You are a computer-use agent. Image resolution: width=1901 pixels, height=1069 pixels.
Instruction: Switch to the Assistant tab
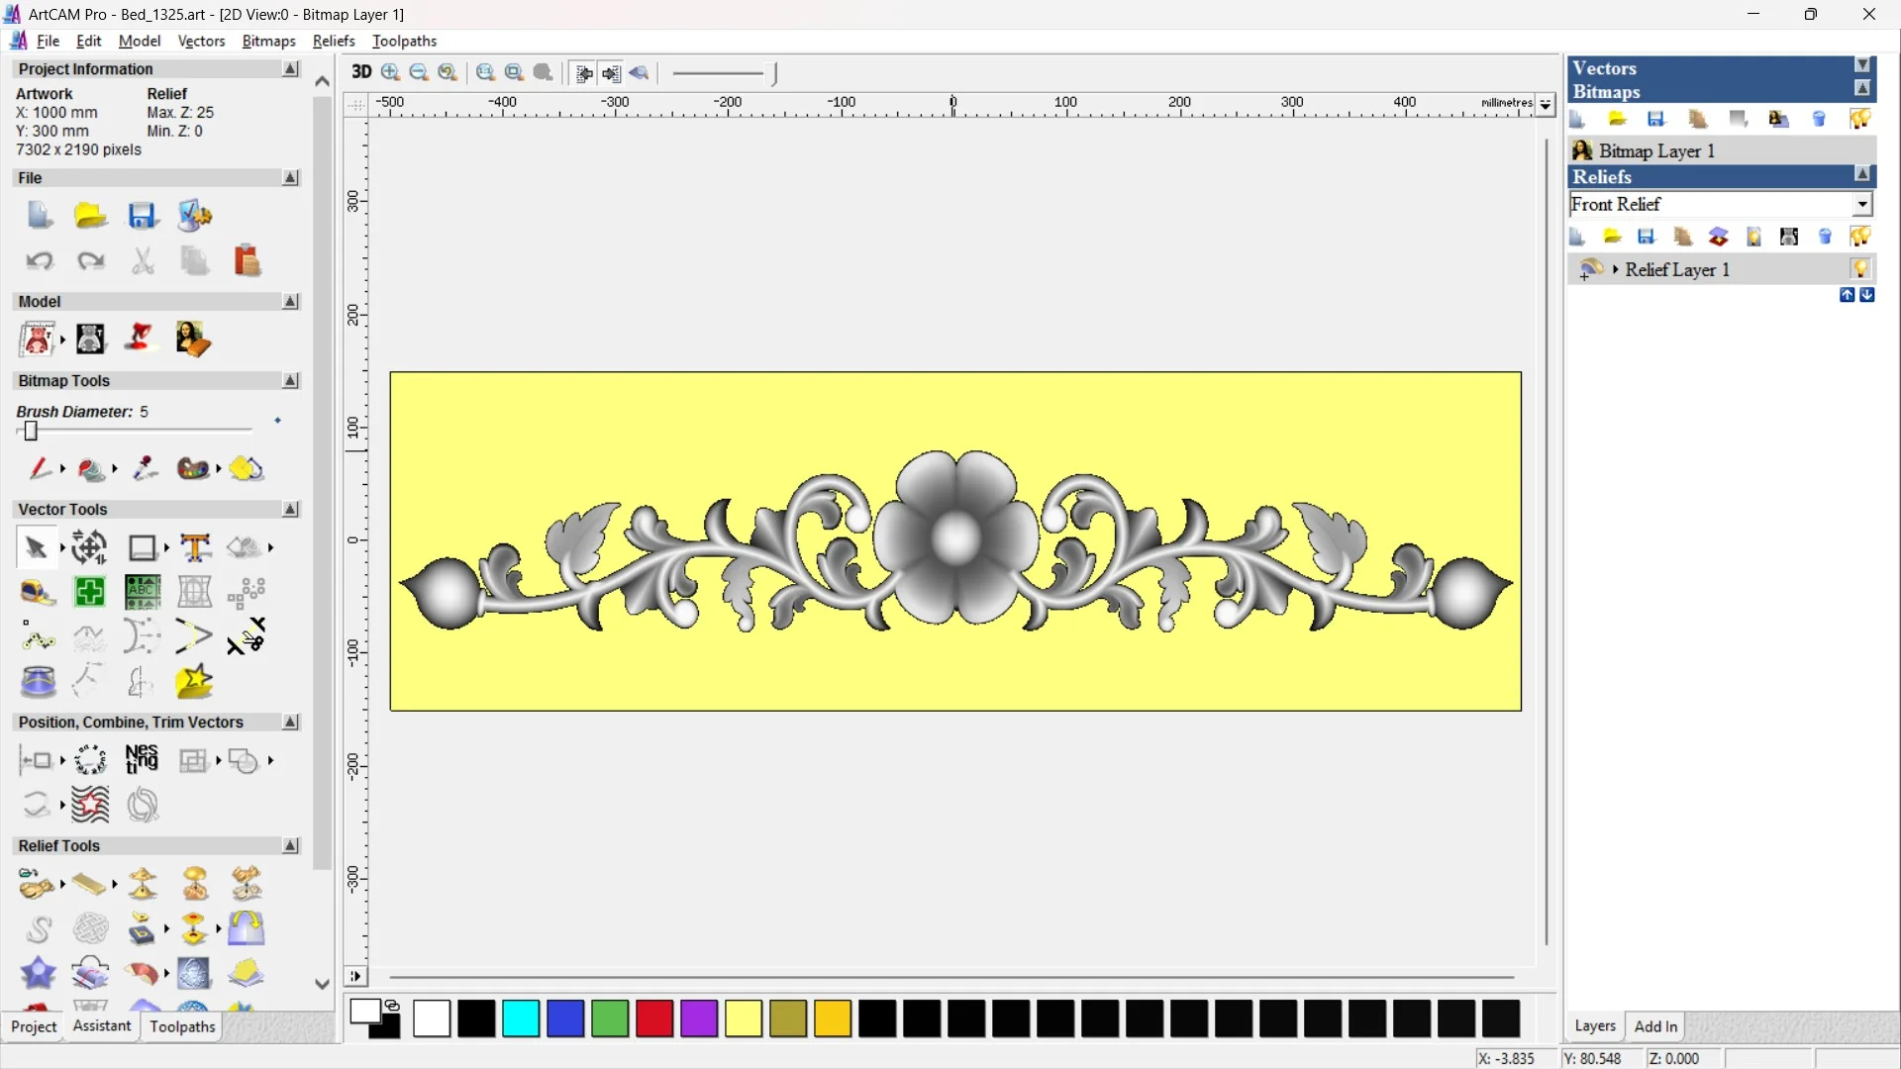coord(101,1026)
